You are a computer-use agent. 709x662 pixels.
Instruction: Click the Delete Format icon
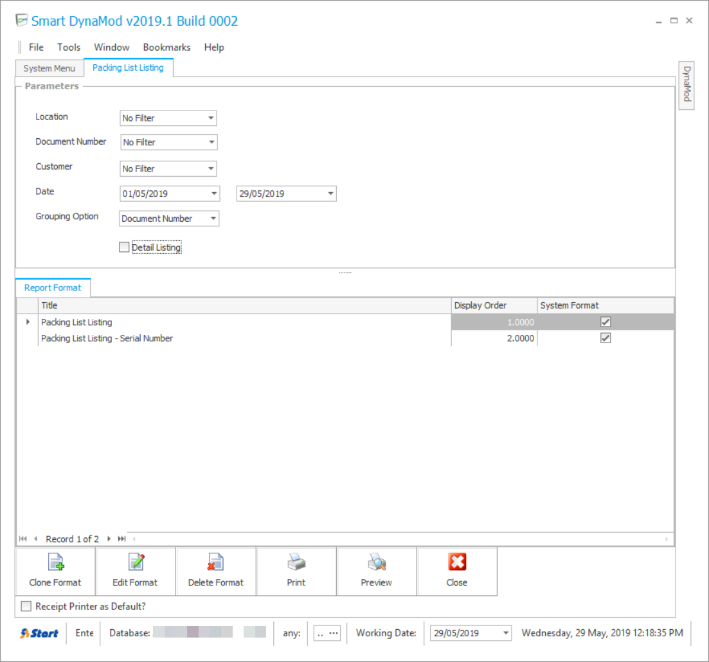[215, 562]
